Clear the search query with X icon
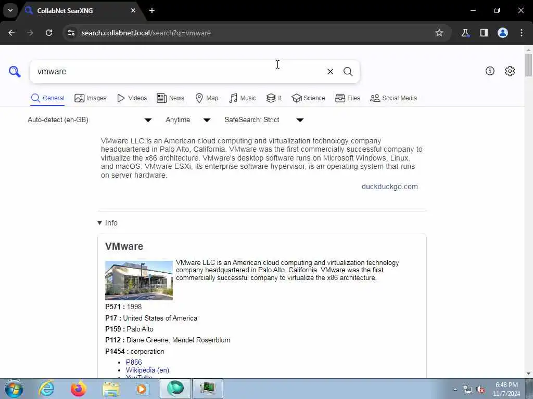533x399 pixels. pos(330,72)
